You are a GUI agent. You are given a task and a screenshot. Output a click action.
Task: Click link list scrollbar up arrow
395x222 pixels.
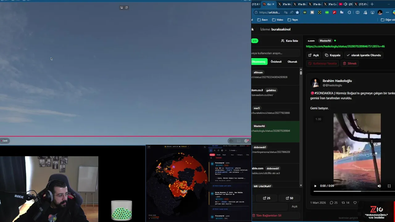coord(301,70)
